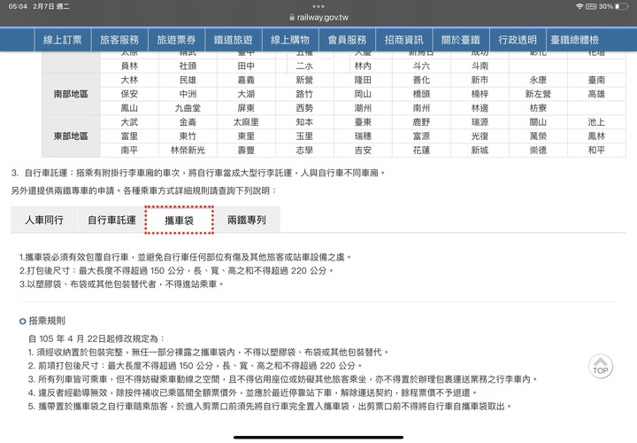This screenshot has width=637, height=443.
Task: Click the 搭乘規則 section heading
Action: tap(46, 321)
